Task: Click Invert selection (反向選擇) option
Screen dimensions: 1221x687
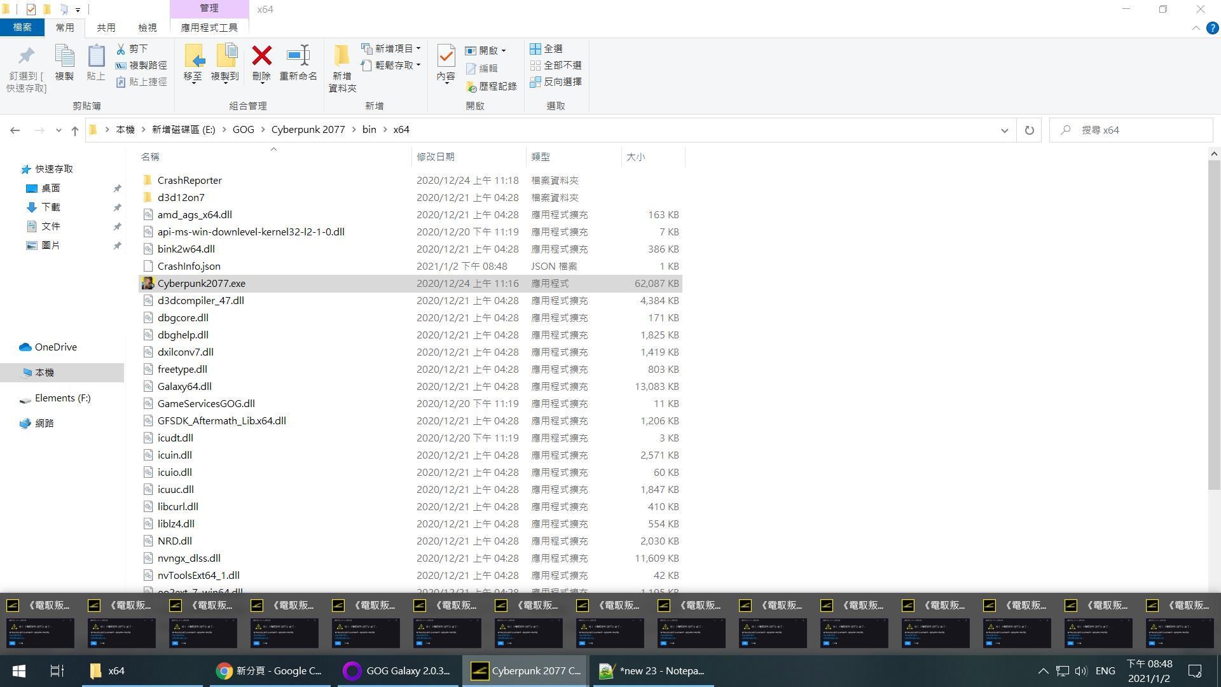Action: click(x=556, y=82)
